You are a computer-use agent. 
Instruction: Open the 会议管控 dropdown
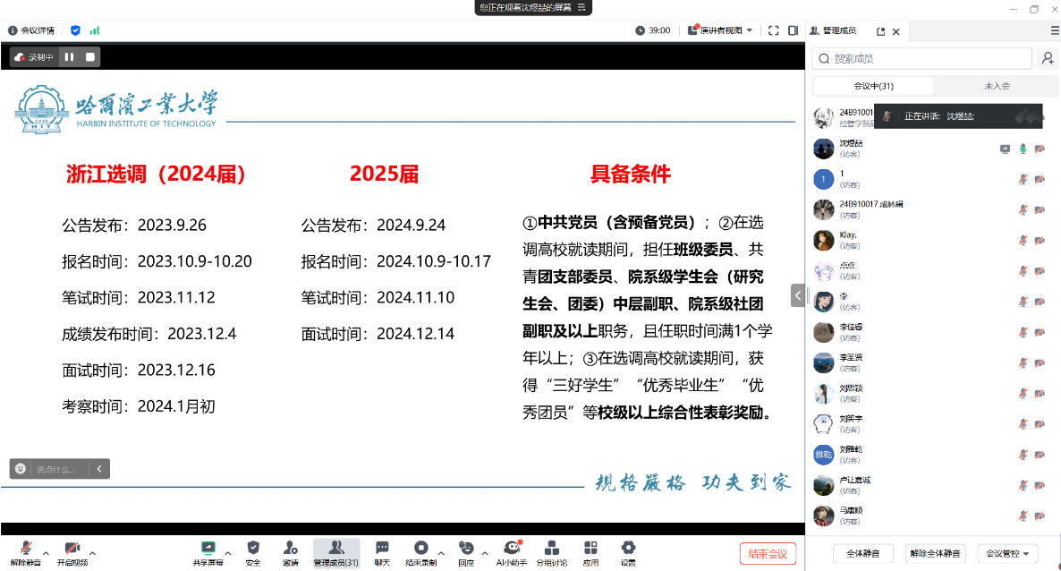coord(1007,553)
